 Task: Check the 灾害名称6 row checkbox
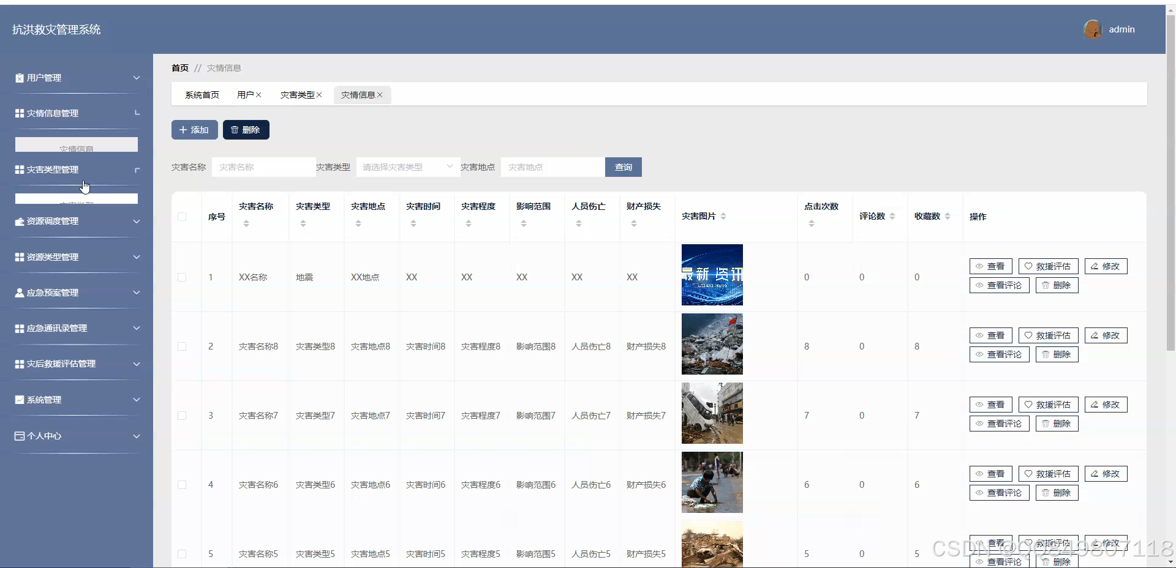pyautogui.click(x=182, y=485)
